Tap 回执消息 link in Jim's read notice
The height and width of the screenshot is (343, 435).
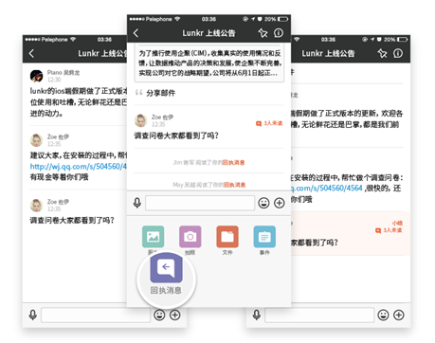233,163
